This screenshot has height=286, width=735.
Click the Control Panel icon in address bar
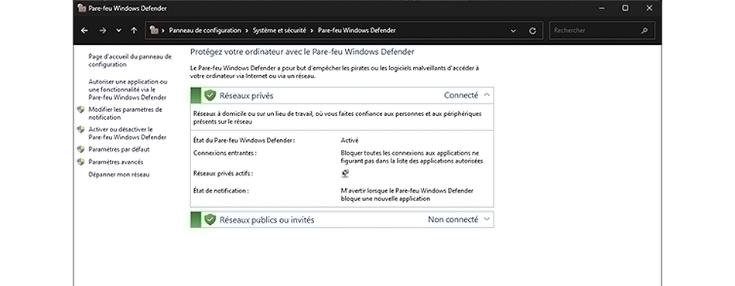point(154,30)
